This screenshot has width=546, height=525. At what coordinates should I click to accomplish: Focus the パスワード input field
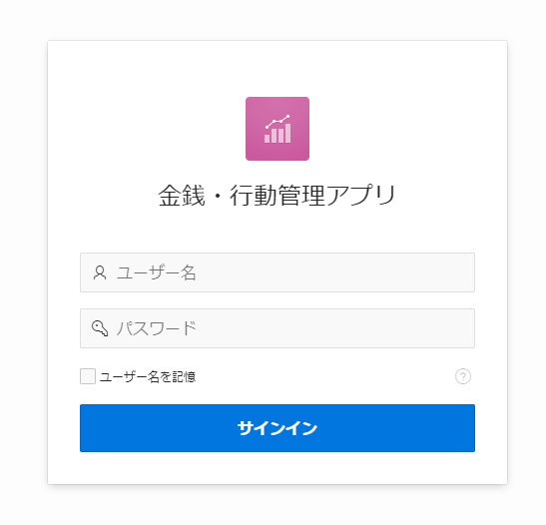pos(277,328)
